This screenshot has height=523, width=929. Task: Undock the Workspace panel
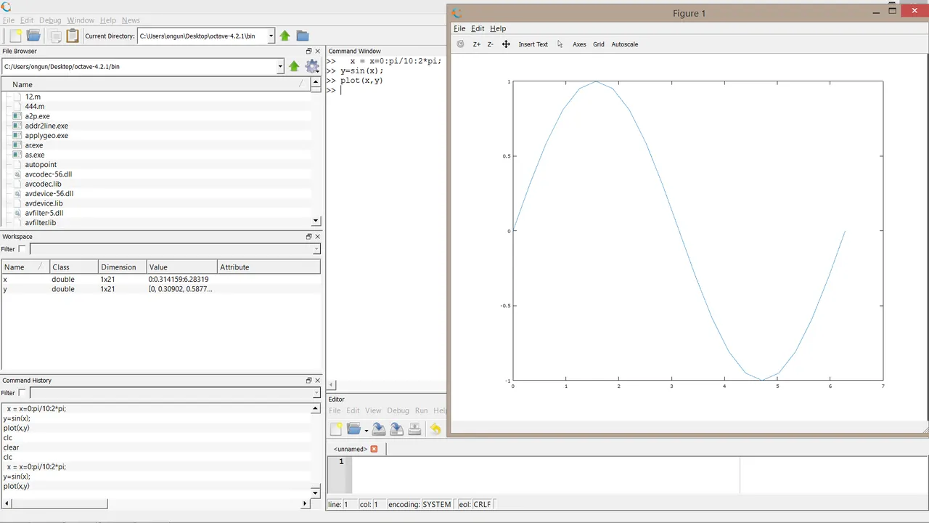coord(308,236)
